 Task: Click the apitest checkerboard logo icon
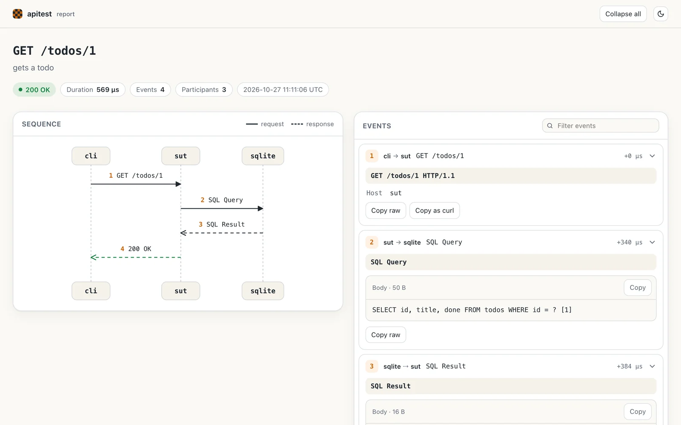tap(17, 14)
